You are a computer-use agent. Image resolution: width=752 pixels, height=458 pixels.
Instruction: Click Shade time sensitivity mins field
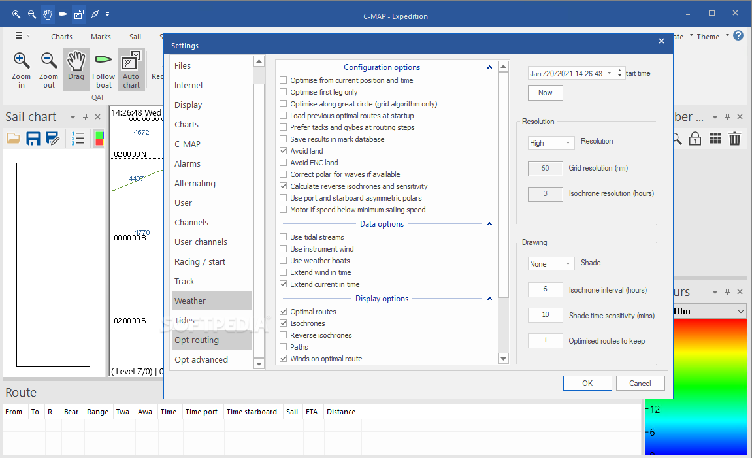(x=546, y=315)
